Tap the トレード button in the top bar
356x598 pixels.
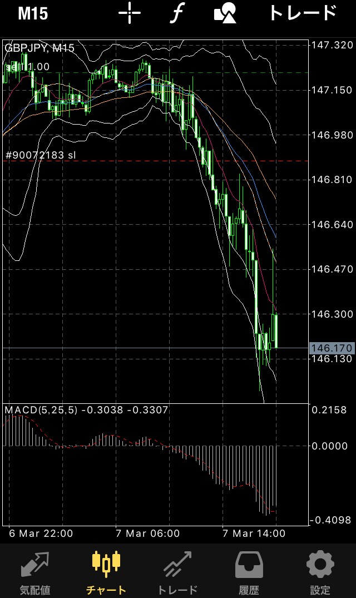303,13
